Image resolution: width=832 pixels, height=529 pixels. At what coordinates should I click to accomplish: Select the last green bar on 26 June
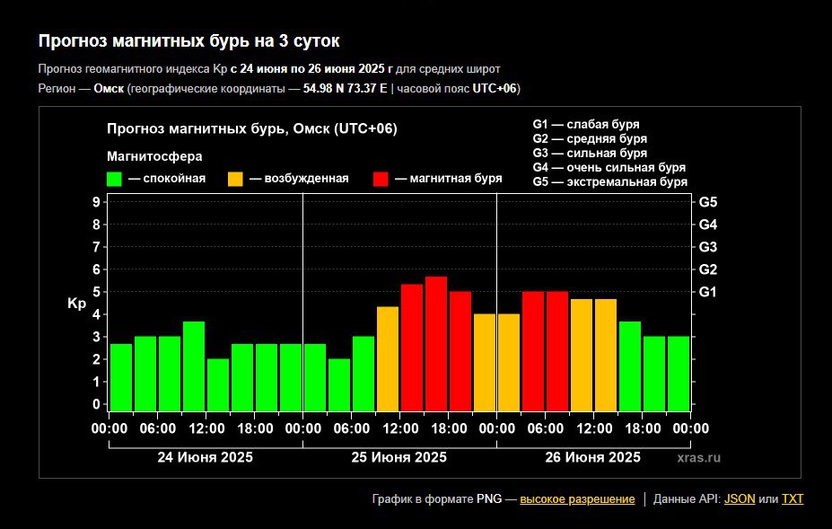pos(679,373)
